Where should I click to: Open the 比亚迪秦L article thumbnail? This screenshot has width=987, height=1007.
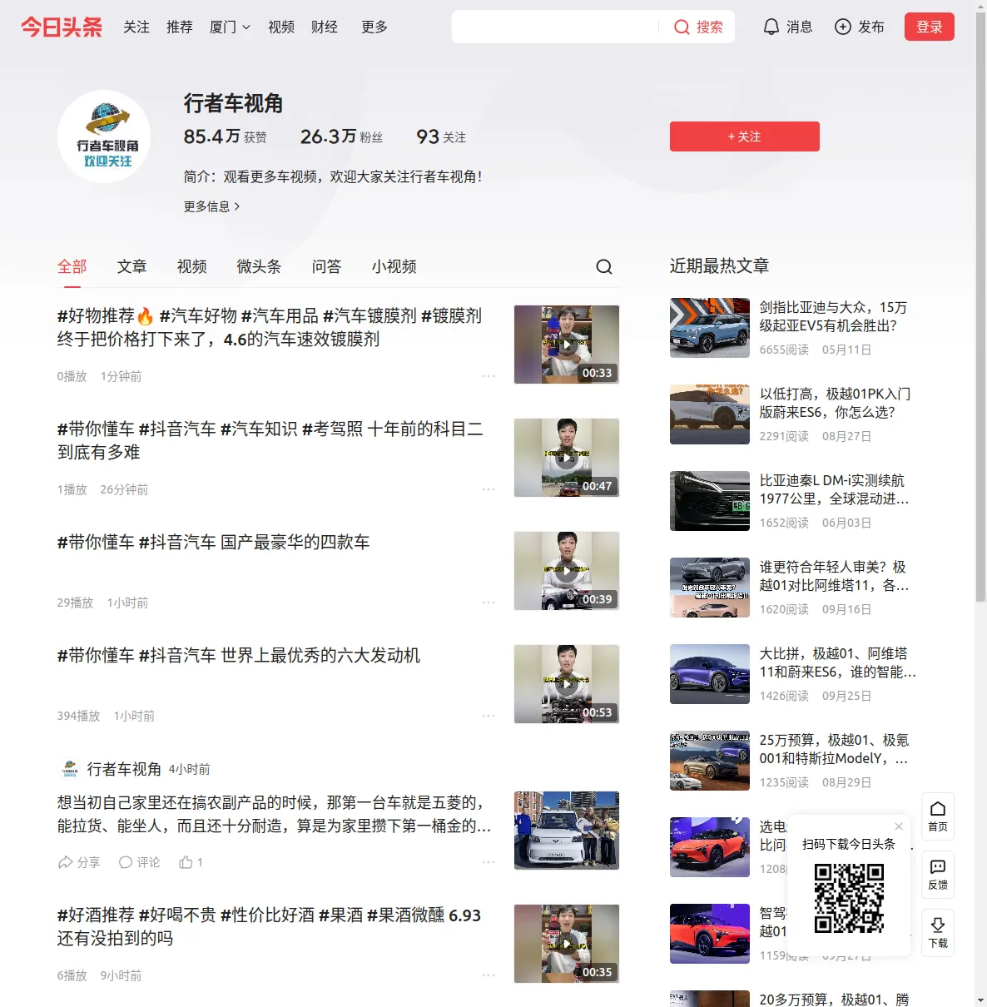[x=710, y=501]
